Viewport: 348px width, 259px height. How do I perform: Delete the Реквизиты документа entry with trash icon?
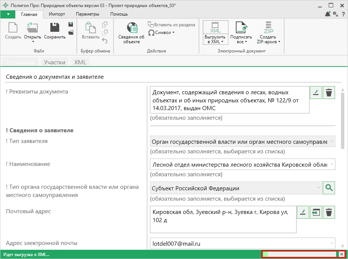point(329,93)
